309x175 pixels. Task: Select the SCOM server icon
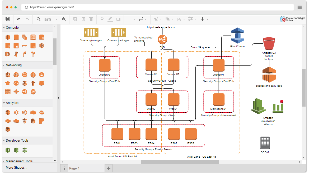(265, 143)
